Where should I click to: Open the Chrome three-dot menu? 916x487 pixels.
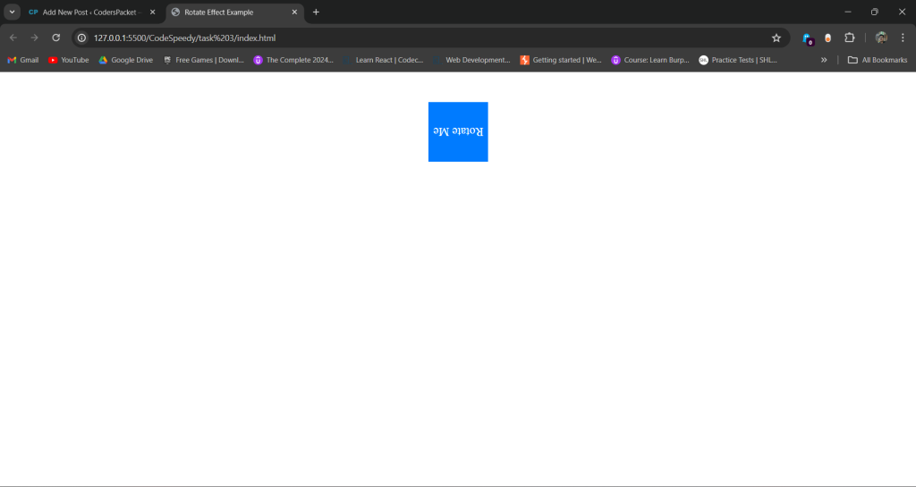[902, 38]
